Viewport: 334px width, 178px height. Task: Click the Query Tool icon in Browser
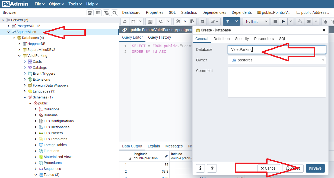tap(90, 13)
